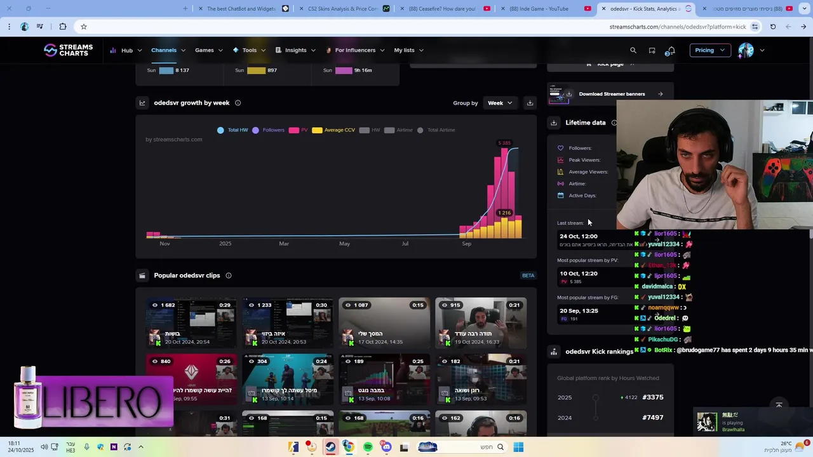The width and height of the screenshot is (813, 457).
Task: Open the compare/bookmark list icon in header
Action: 652,50
